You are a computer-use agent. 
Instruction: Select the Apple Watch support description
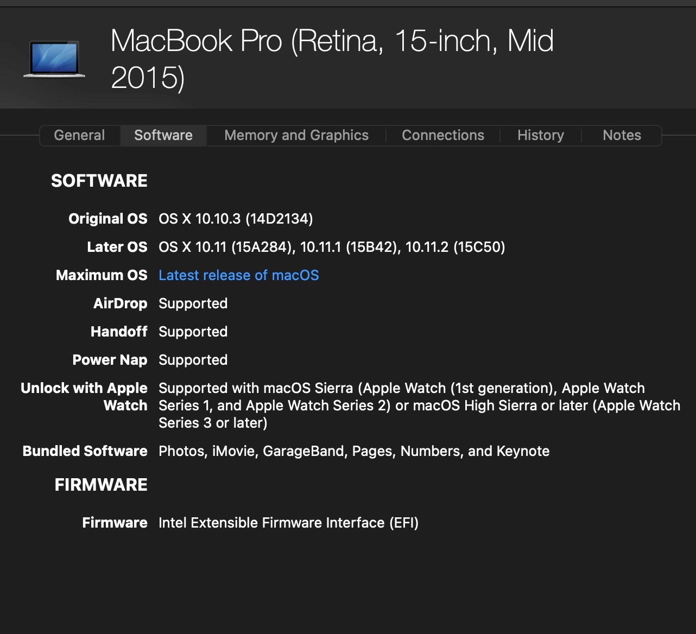419,405
